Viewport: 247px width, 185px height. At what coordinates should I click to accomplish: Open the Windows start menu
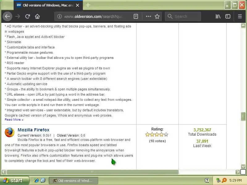[14, 180]
